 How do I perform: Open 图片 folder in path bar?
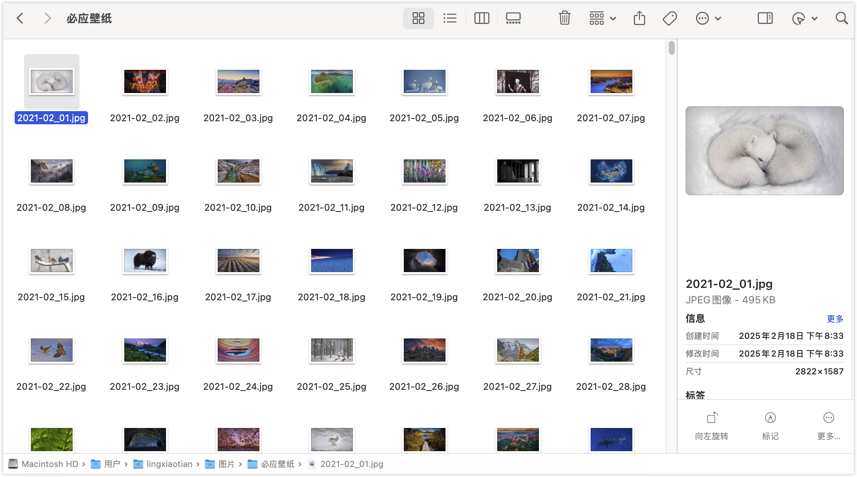coord(226,464)
